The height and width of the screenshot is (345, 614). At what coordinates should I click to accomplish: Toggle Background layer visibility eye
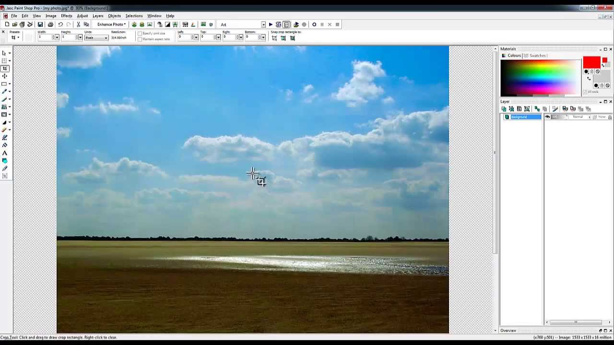(x=547, y=116)
